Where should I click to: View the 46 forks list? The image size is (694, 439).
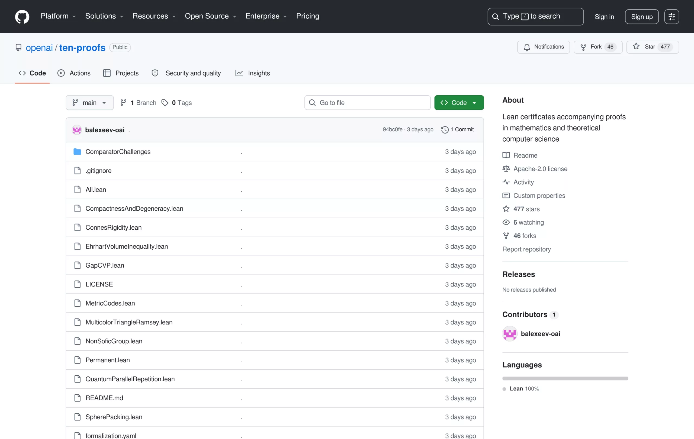pyautogui.click(x=519, y=236)
